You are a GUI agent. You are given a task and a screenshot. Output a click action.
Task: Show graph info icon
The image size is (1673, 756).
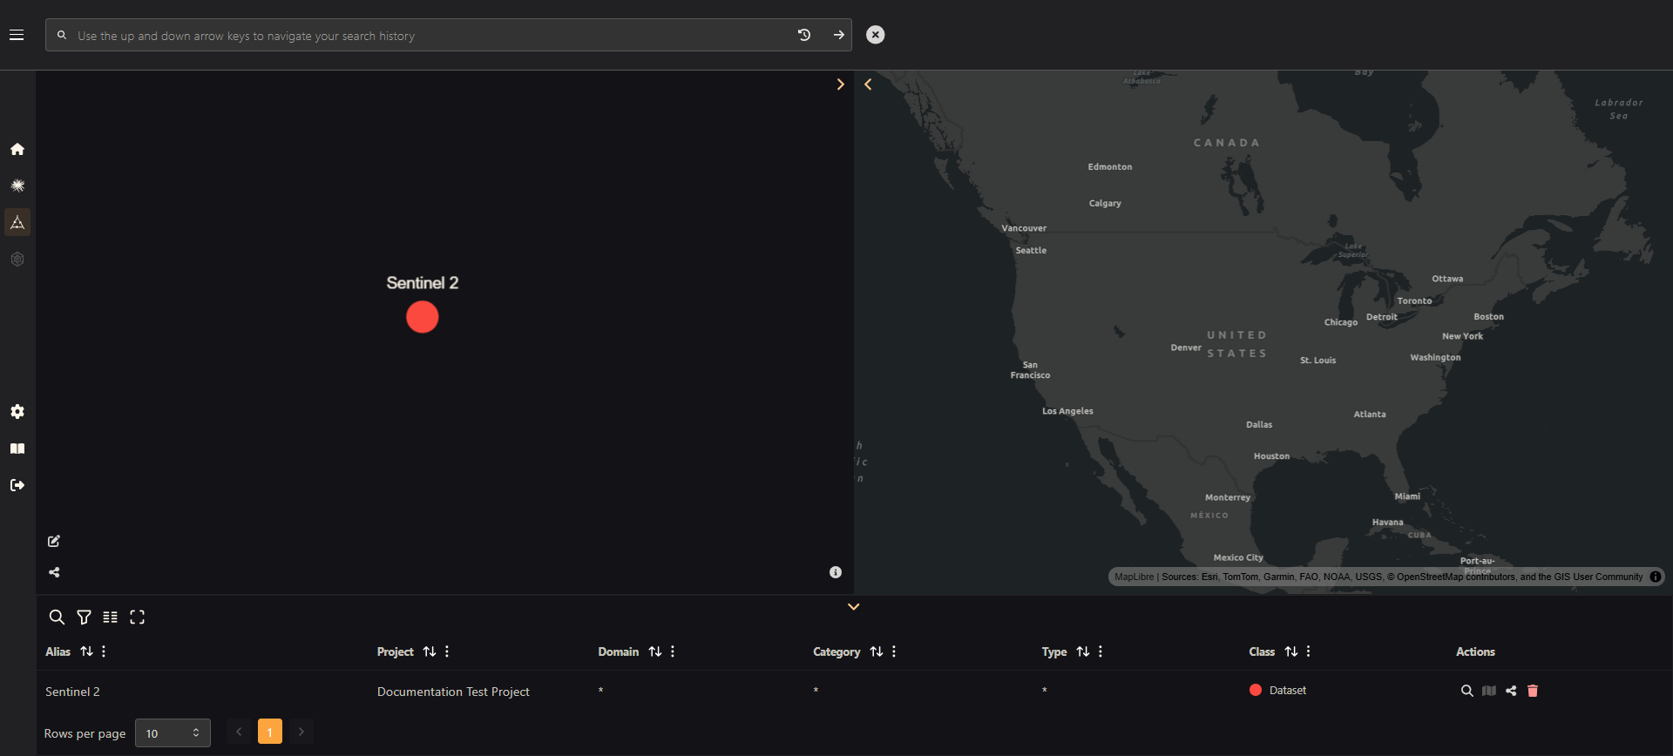[836, 572]
